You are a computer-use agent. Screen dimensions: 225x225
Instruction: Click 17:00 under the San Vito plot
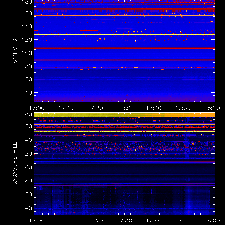click(37, 108)
